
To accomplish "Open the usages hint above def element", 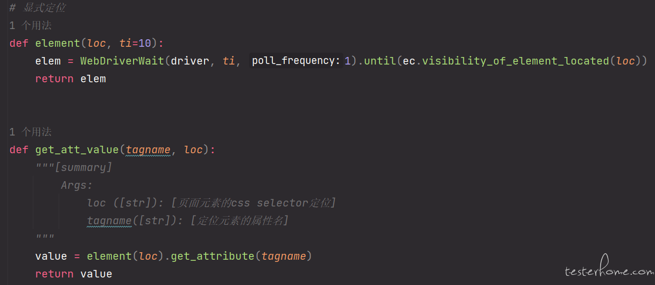I will (30, 25).
